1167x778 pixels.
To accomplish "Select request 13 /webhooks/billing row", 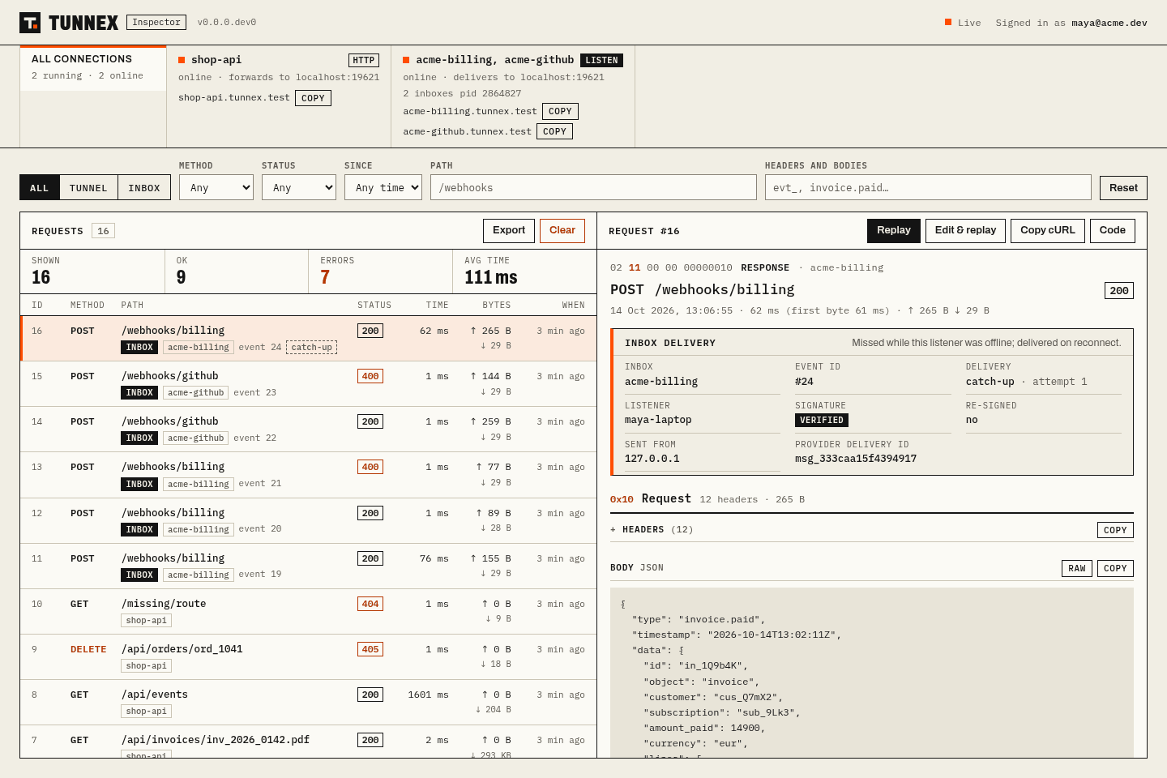I will click(x=309, y=474).
